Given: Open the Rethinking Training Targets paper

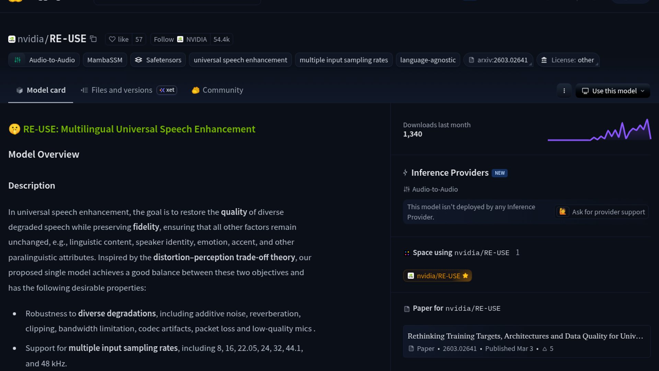Looking at the screenshot, I should pos(525,336).
